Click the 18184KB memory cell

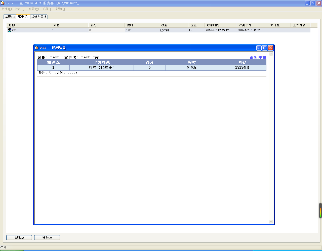242,68
